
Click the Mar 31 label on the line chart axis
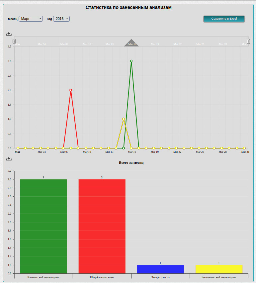tap(245, 152)
